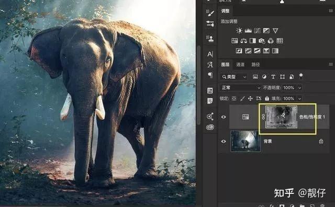Open the Glyphs panel icon
The height and width of the screenshot is (207, 335).
210,64
